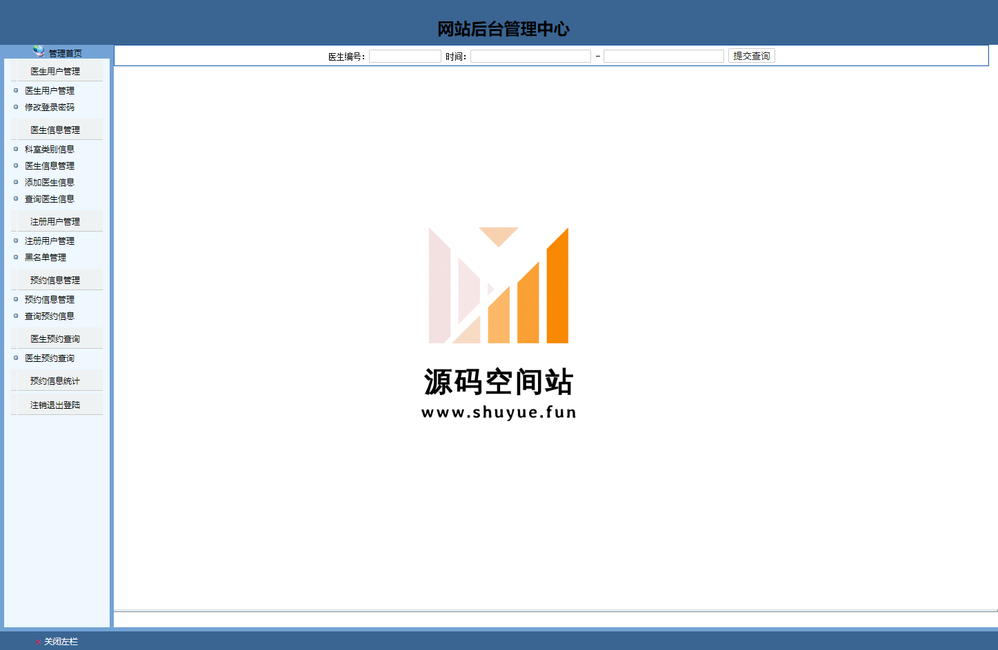Click the bullet icon beside 查询医生信息
The image size is (998, 650).
[x=16, y=199]
